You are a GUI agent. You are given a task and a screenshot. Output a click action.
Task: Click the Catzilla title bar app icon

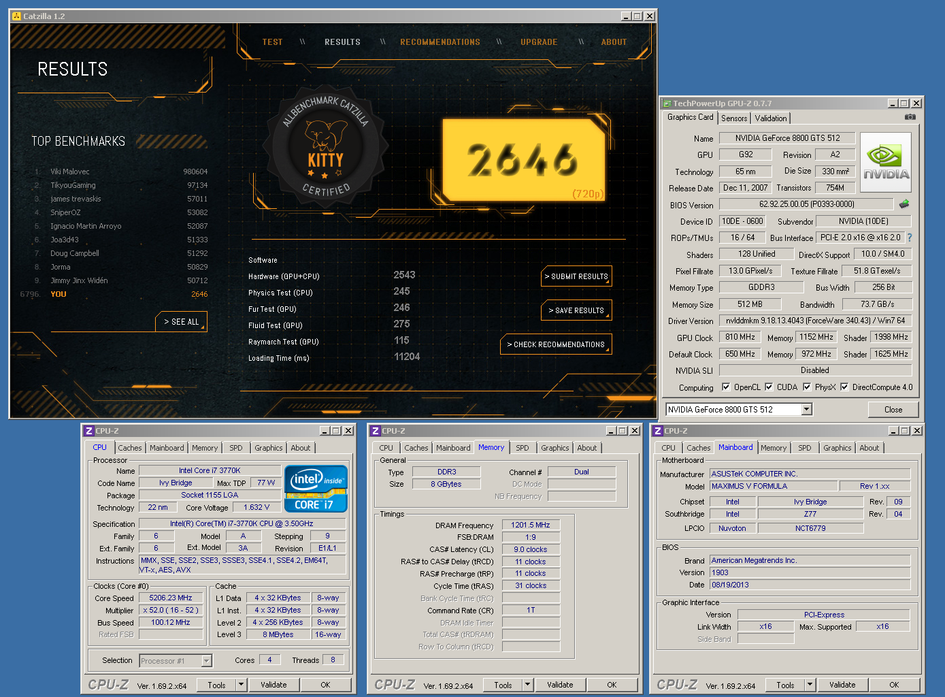click(17, 16)
